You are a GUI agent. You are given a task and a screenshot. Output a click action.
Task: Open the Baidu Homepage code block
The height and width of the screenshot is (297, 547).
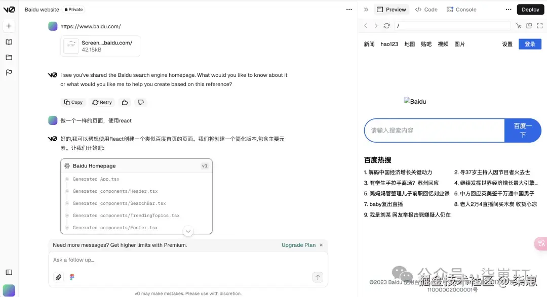click(x=136, y=166)
